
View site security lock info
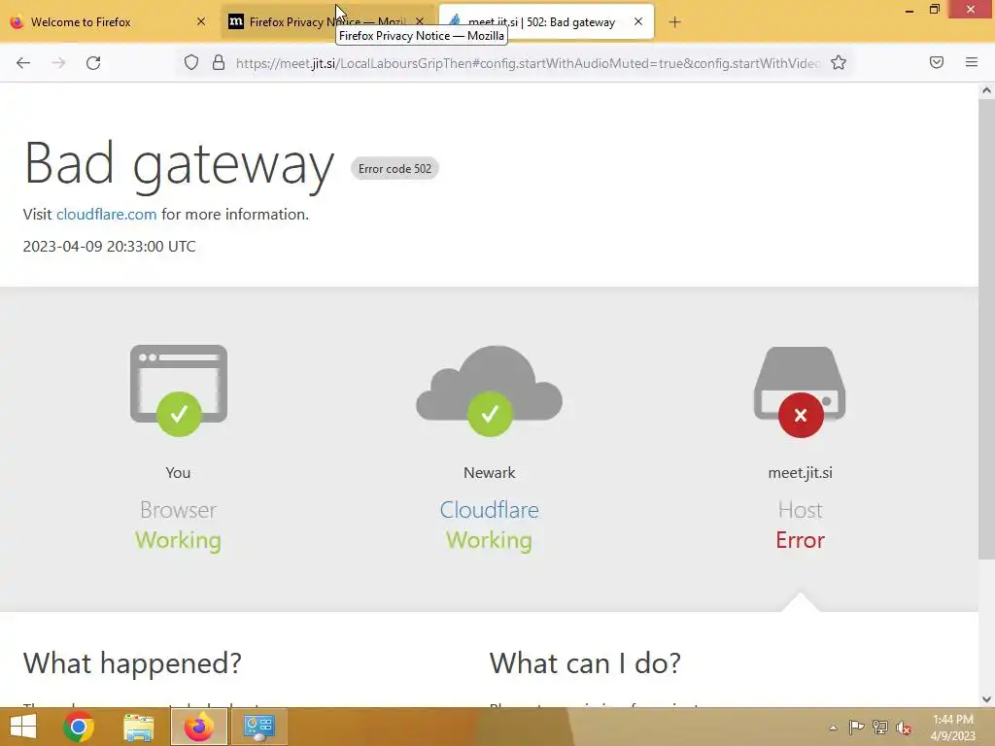[x=219, y=63]
